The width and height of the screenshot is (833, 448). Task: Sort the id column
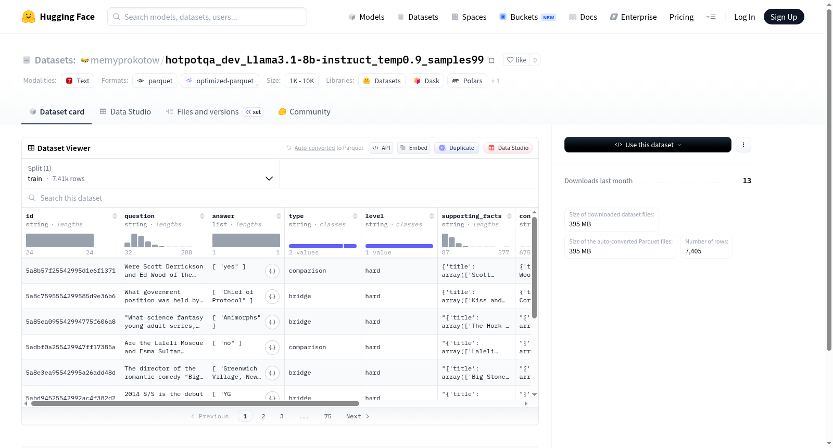tap(115, 216)
